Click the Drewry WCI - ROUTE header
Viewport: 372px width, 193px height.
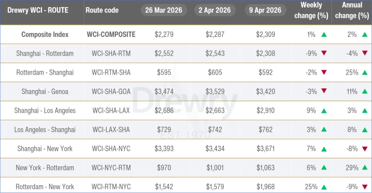click(38, 10)
